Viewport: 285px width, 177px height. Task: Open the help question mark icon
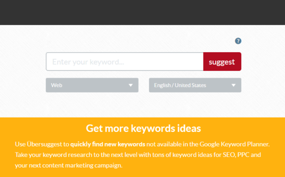[x=238, y=41]
